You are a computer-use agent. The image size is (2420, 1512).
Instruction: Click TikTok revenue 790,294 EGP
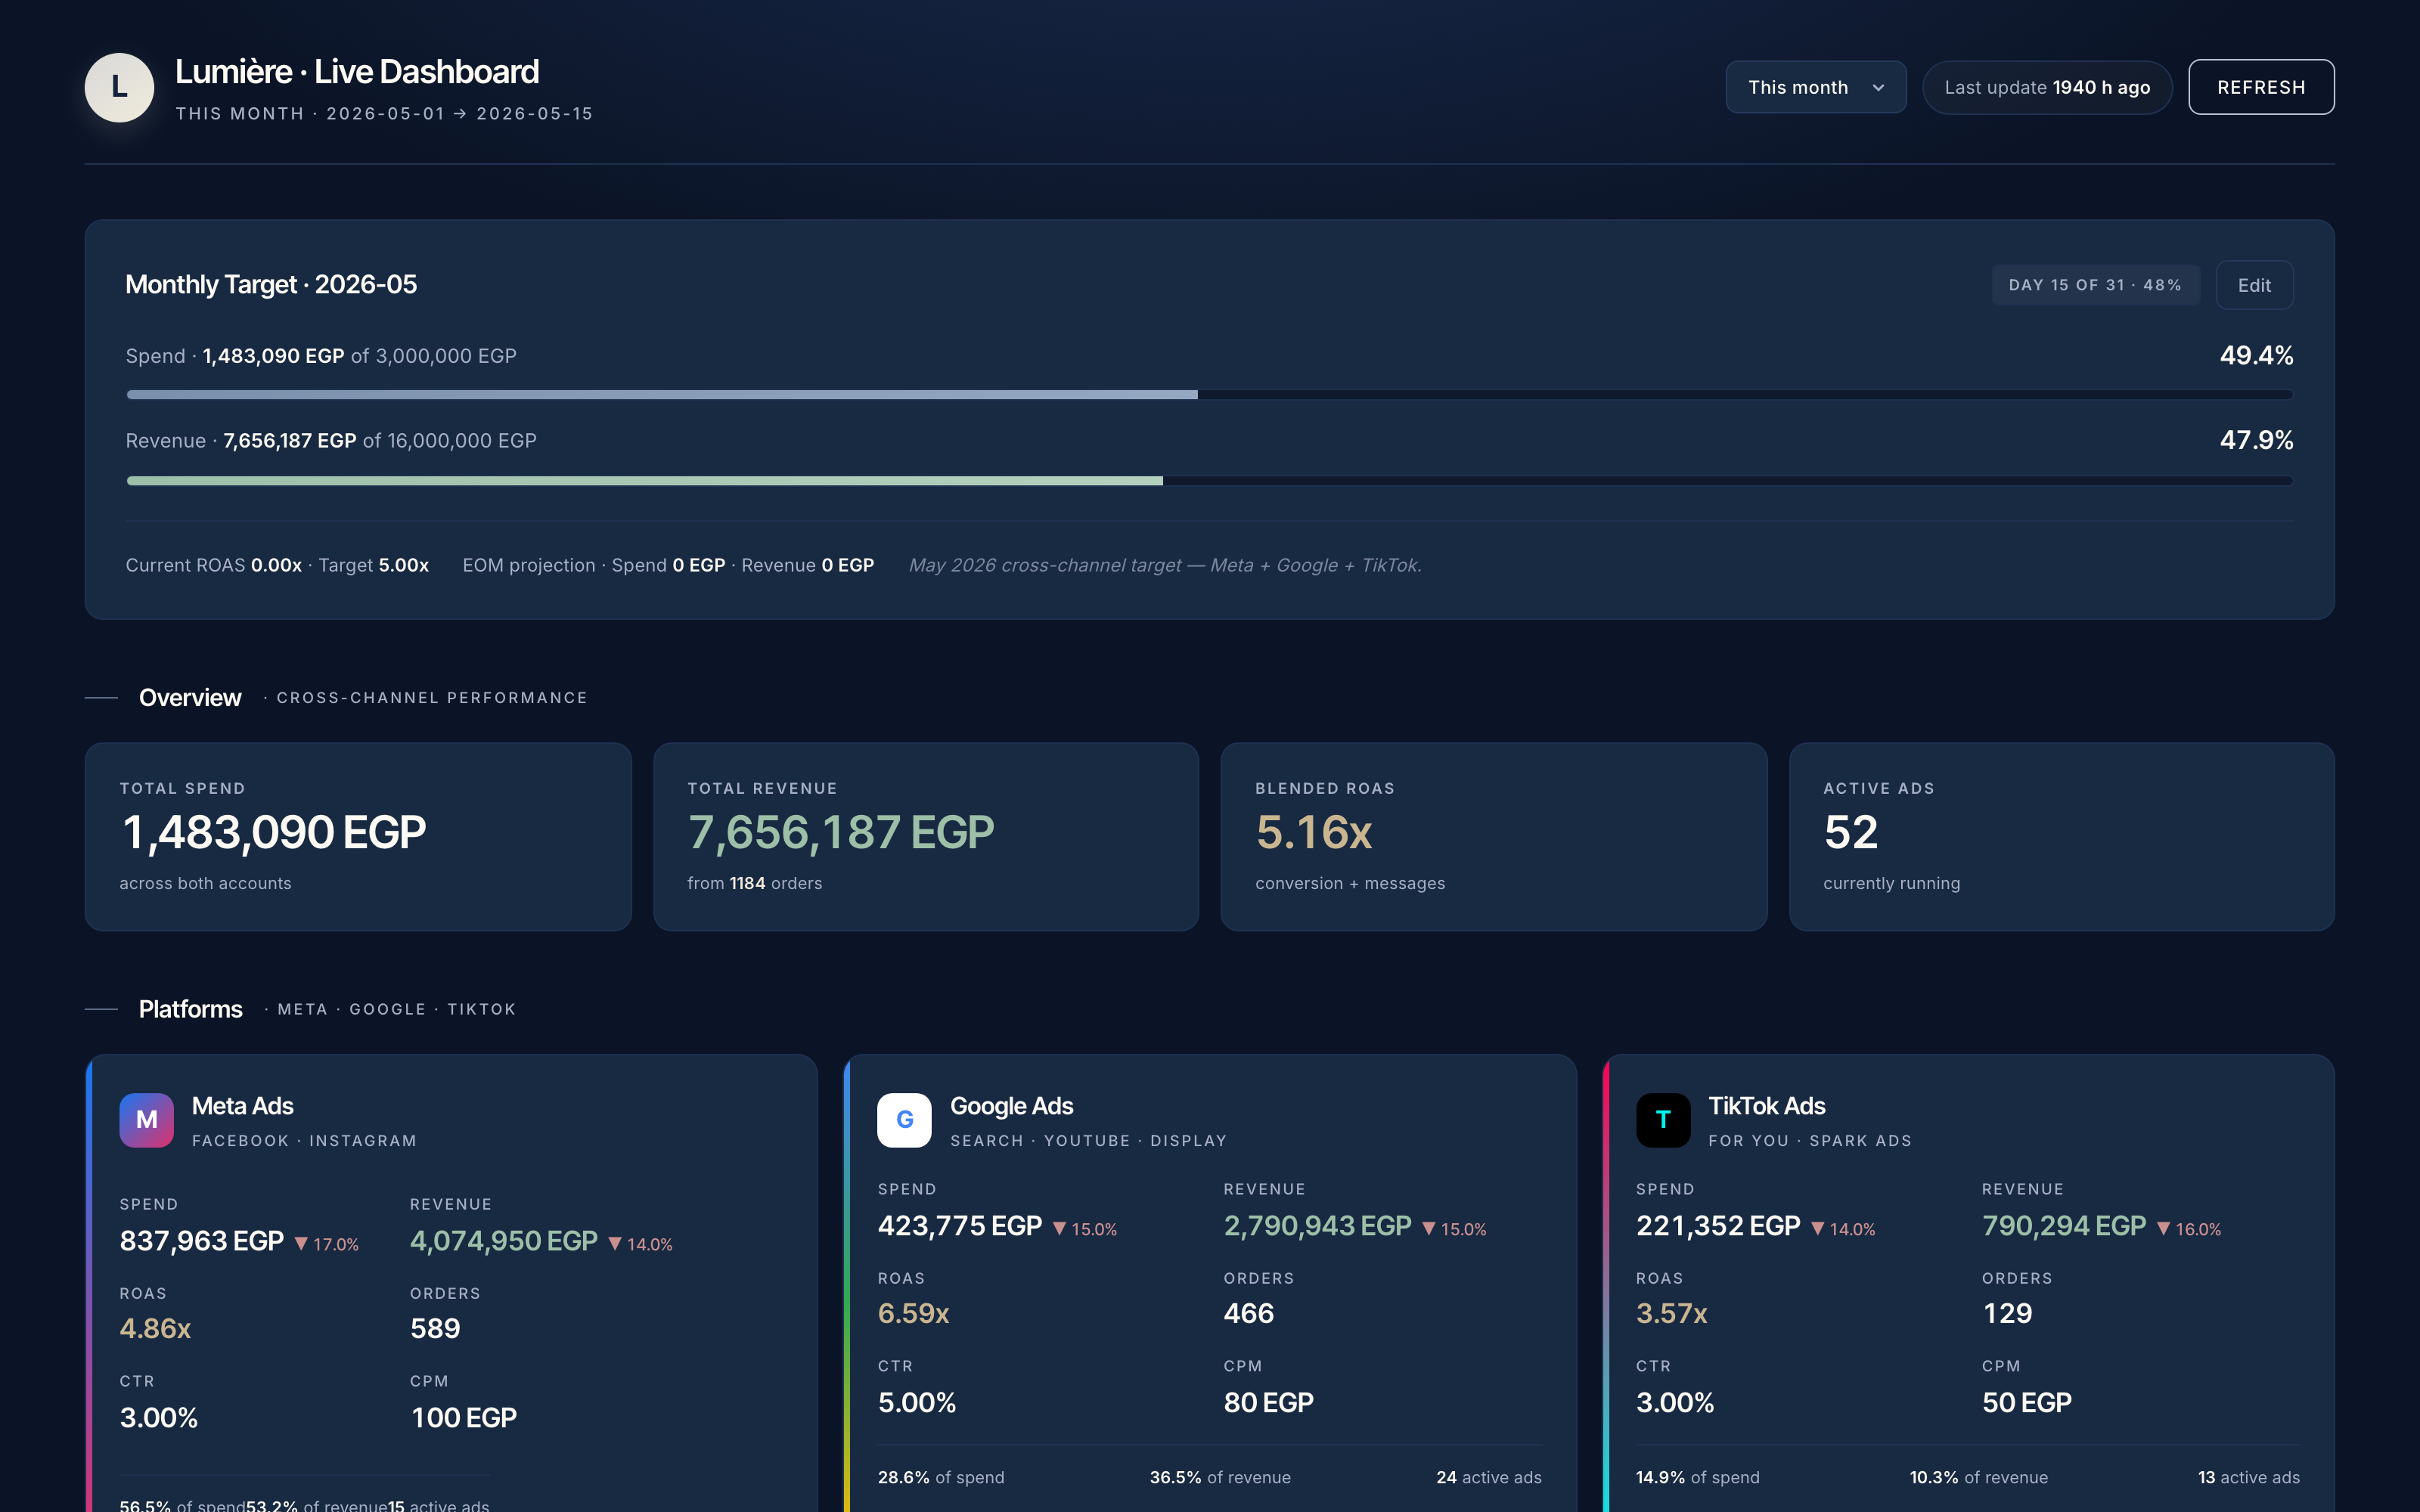pyautogui.click(x=2064, y=1226)
